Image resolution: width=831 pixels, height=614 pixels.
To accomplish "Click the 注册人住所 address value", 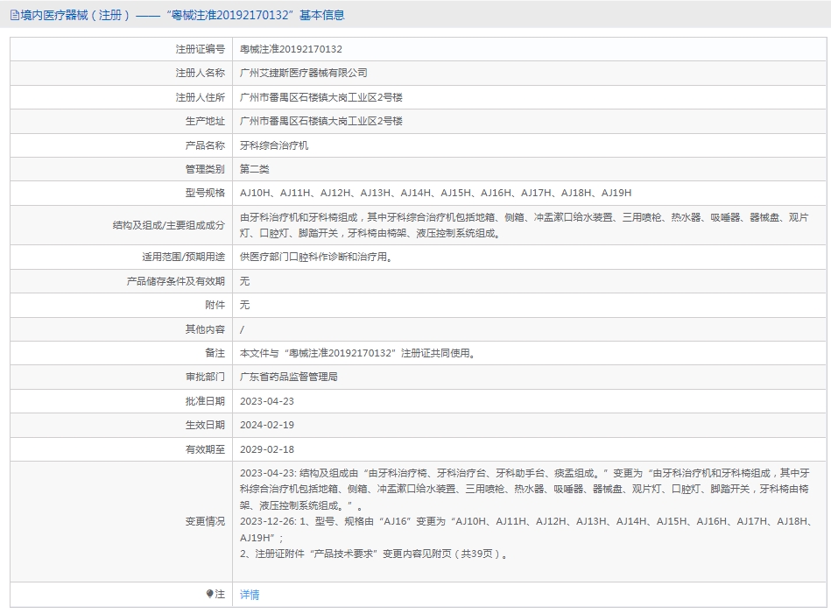I will (320, 97).
